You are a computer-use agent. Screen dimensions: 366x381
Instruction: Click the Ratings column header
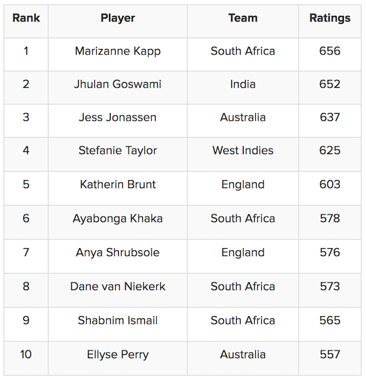point(330,18)
